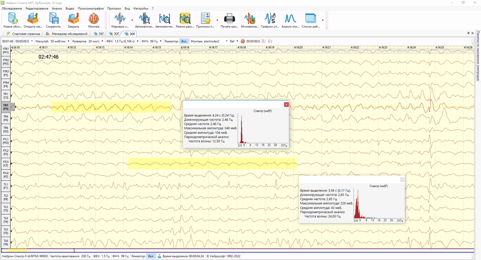Open the Протокол п... icon
481x260 pixels.
pyautogui.click(x=206, y=20)
